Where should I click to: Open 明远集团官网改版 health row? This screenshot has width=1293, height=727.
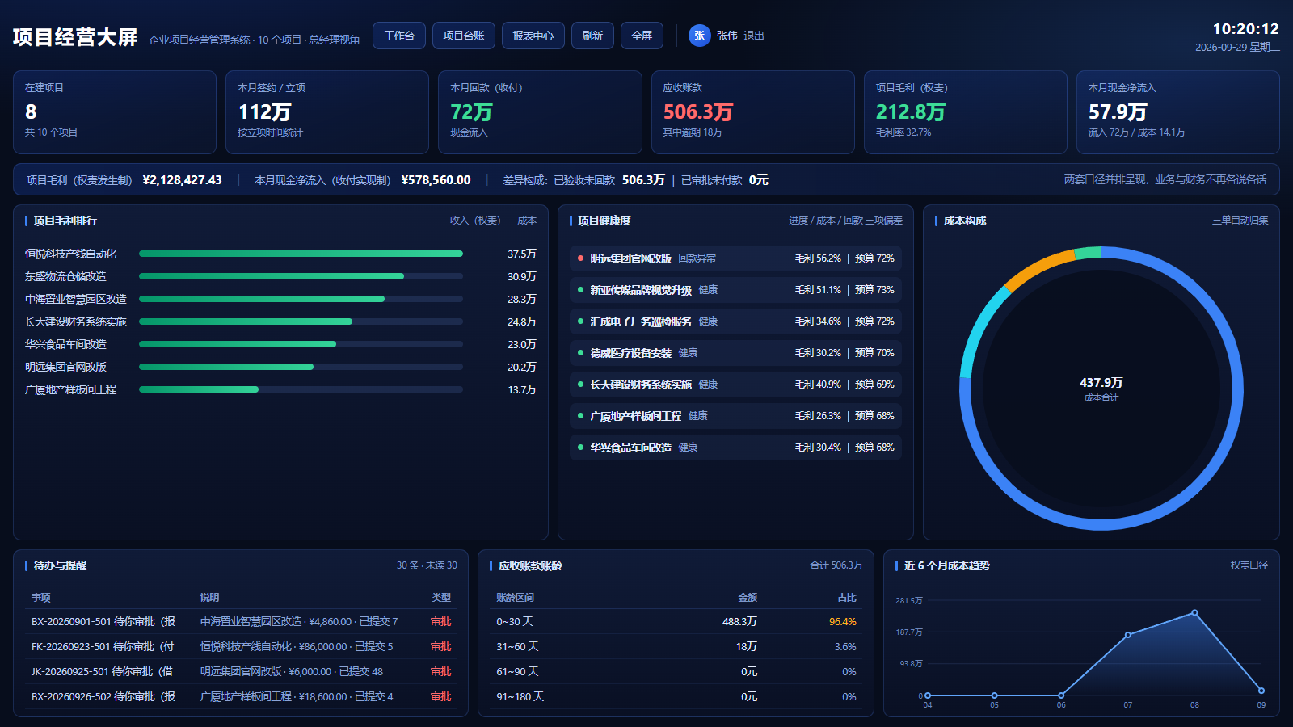click(735, 258)
